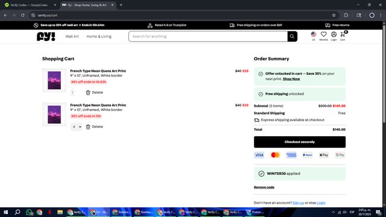Click the Mastercard payment icon
The image size is (386, 217).
pyautogui.click(x=275, y=155)
